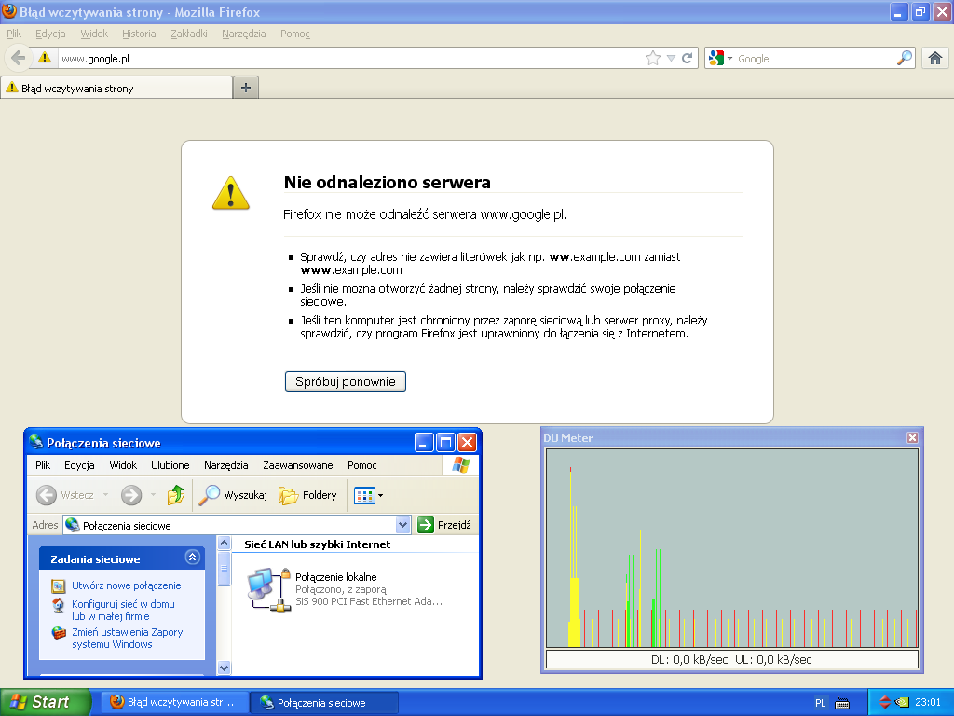Open address bar history dropdown arrow in Firefox
Image resolution: width=954 pixels, height=716 pixels.
tap(671, 59)
